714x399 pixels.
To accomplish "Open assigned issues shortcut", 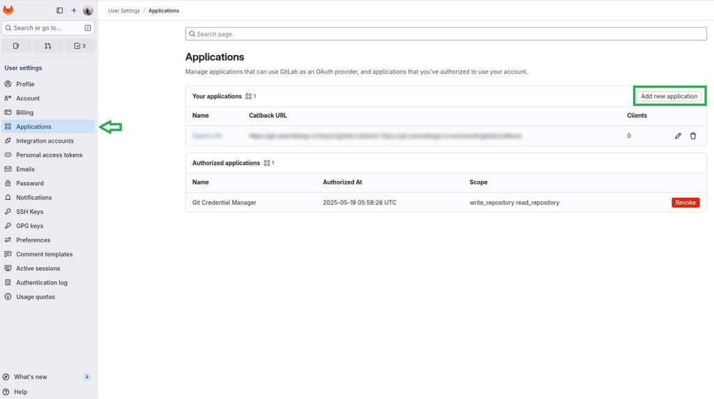I will tap(16, 46).
